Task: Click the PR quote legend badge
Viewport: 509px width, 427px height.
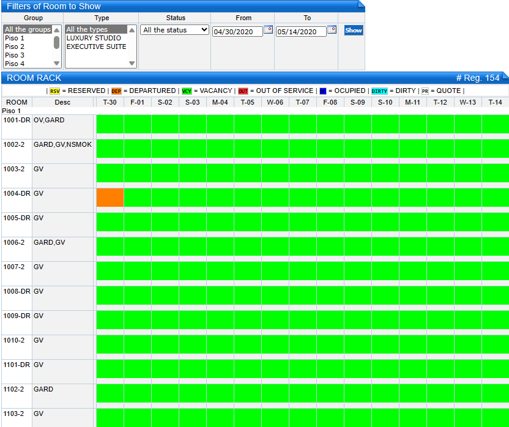Action: (425, 91)
